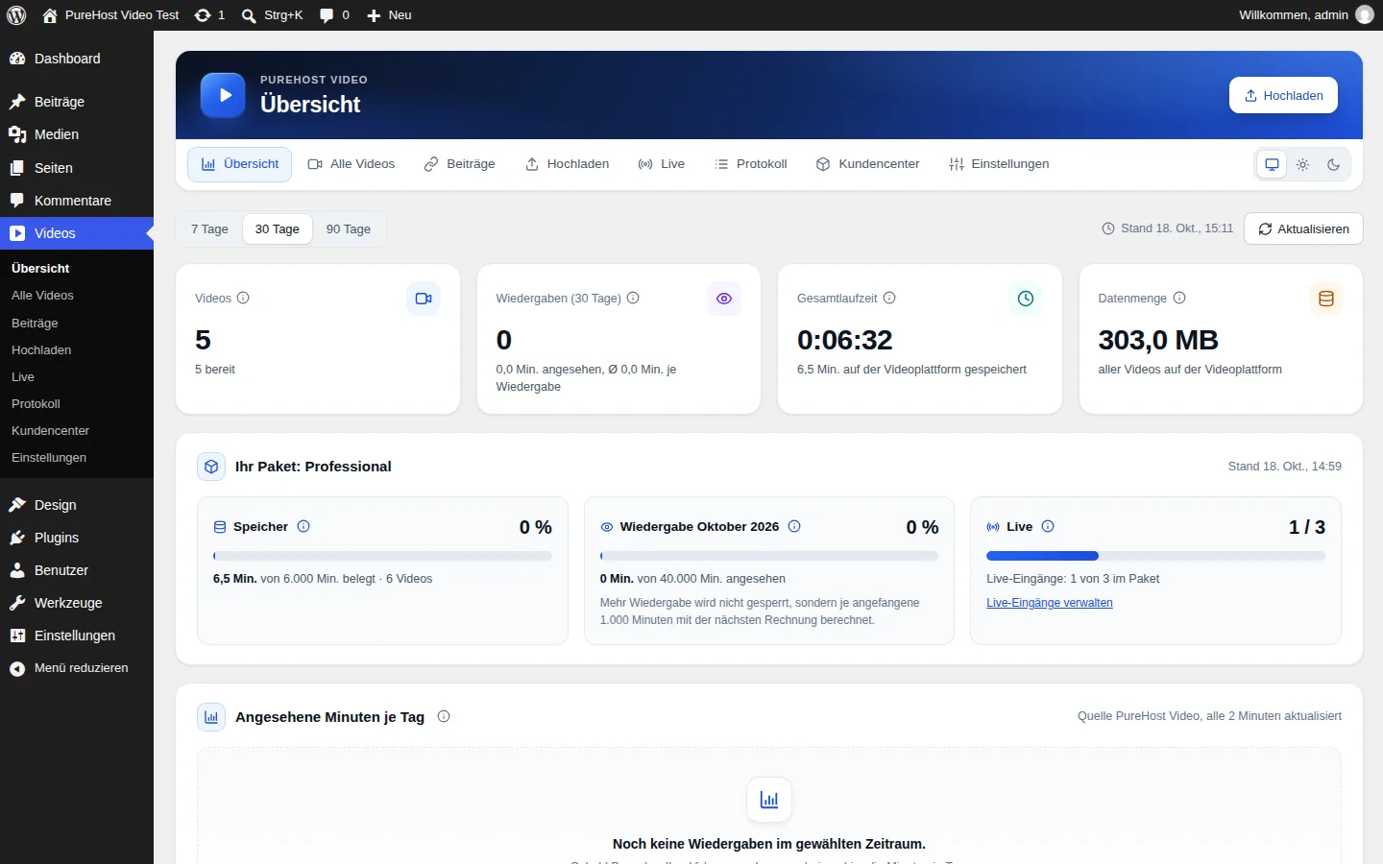Click info icon next to Speicher

[303, 526]
